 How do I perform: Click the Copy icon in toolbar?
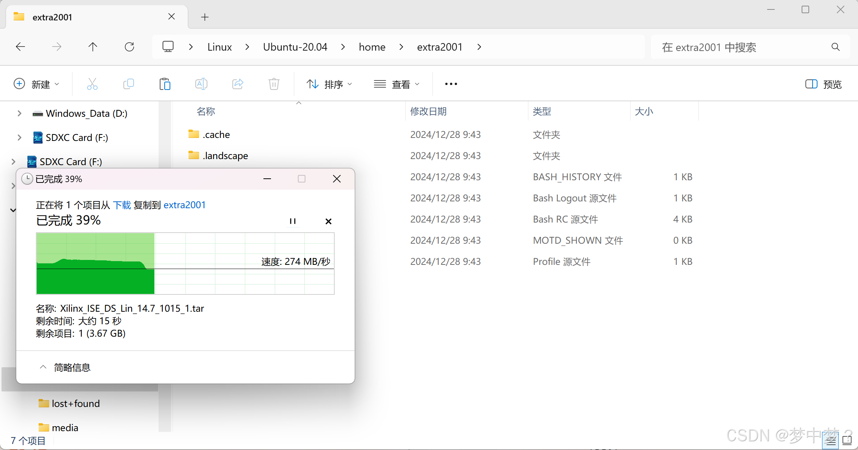tap(129, 84)
